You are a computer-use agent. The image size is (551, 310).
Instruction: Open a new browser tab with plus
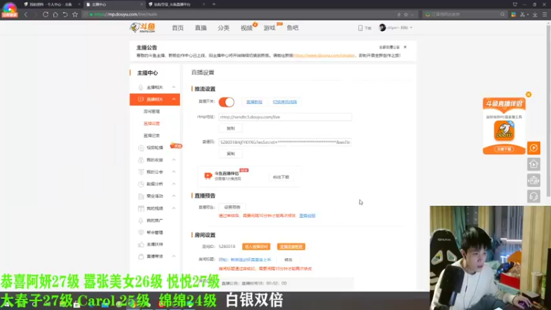point(214,5)
